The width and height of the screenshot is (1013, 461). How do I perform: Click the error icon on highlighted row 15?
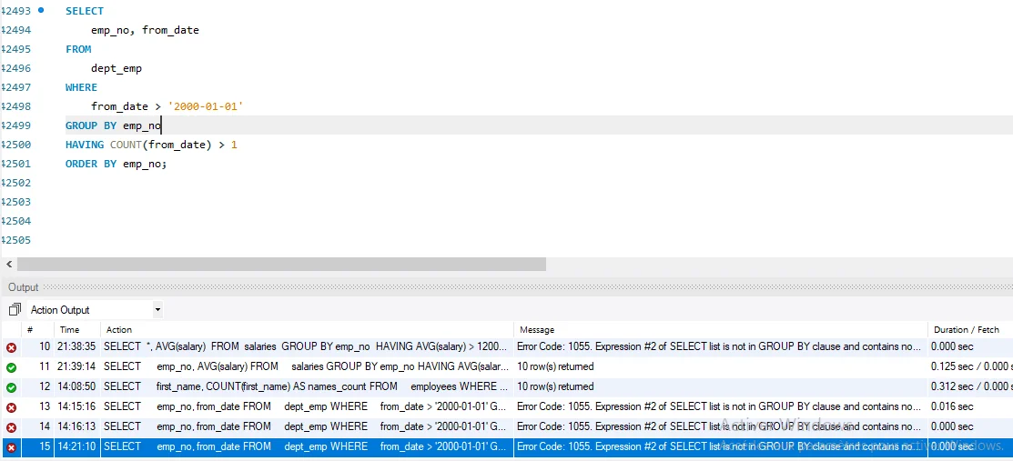coord(11,447)
